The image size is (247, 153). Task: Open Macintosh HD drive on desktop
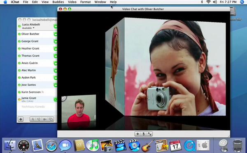[x=235, y=14]
